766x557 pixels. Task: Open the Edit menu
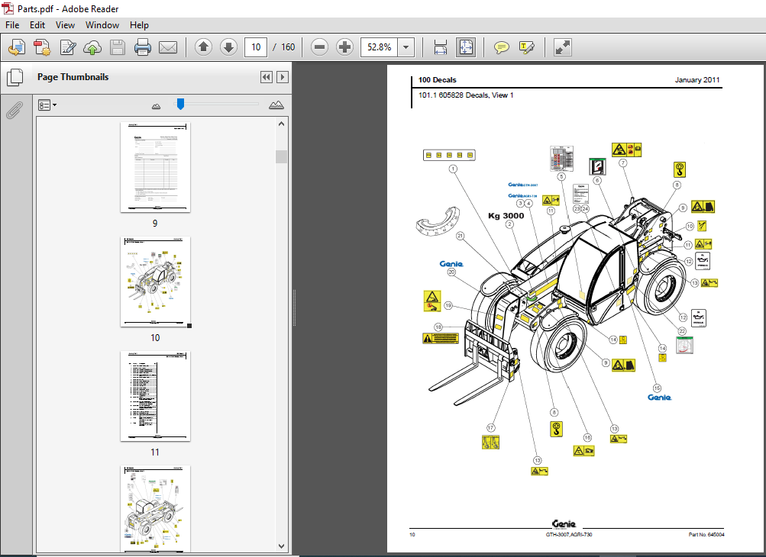[37, 25]
